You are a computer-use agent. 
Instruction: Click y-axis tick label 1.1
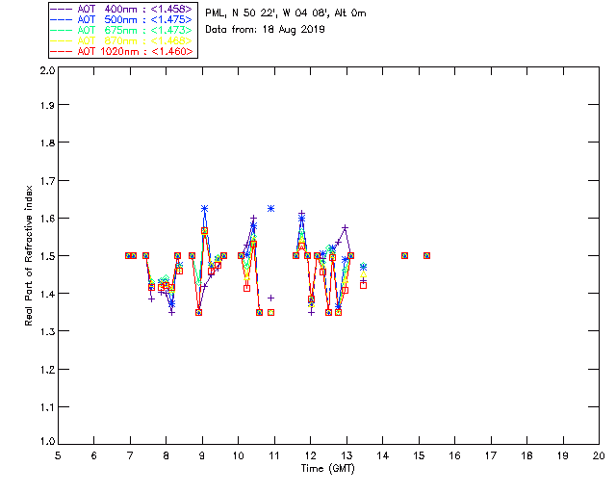[x=47, y=407]
